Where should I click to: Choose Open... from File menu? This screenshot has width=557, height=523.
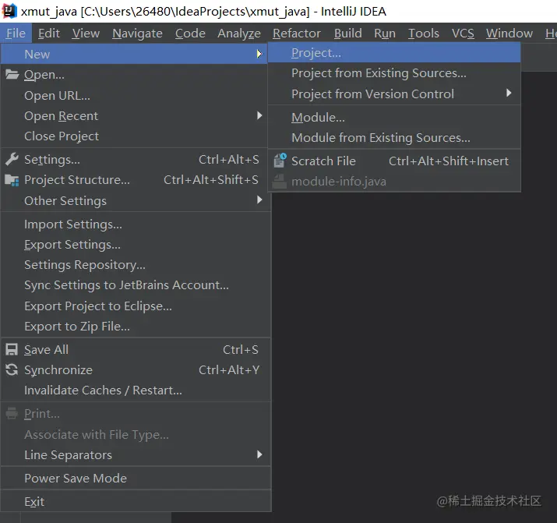click(134, 75)
